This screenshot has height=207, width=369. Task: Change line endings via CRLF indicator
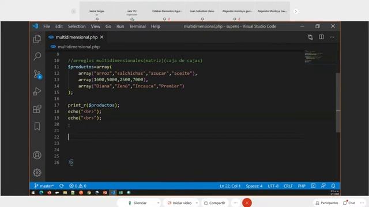[288, 186]
